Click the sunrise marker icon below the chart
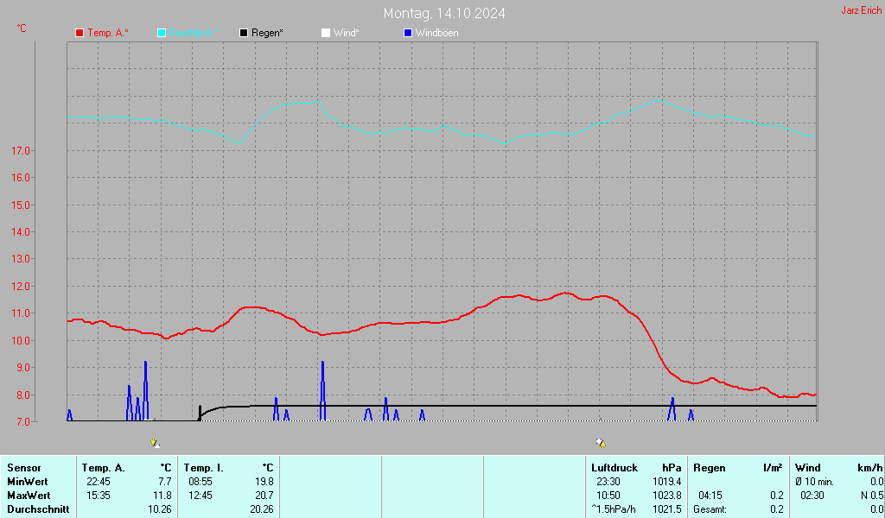Viewport: 885px width, 518px height. tap(155, 443)
